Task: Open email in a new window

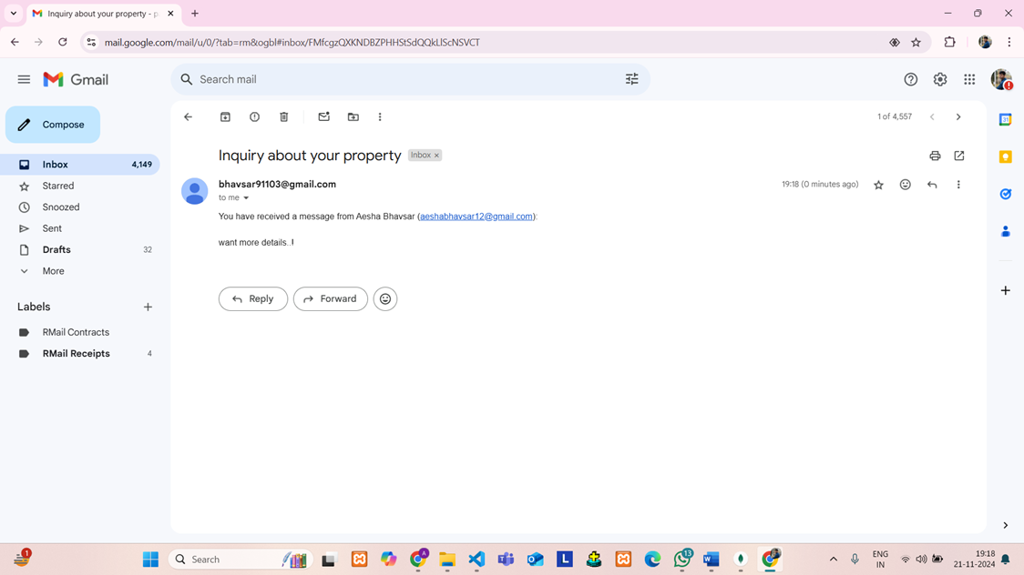Action: 959,156
